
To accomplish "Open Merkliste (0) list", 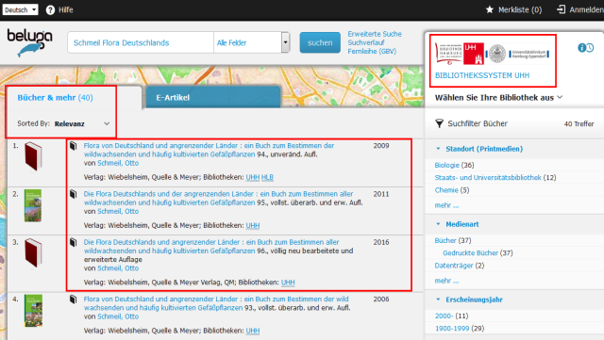I will 520,9.
